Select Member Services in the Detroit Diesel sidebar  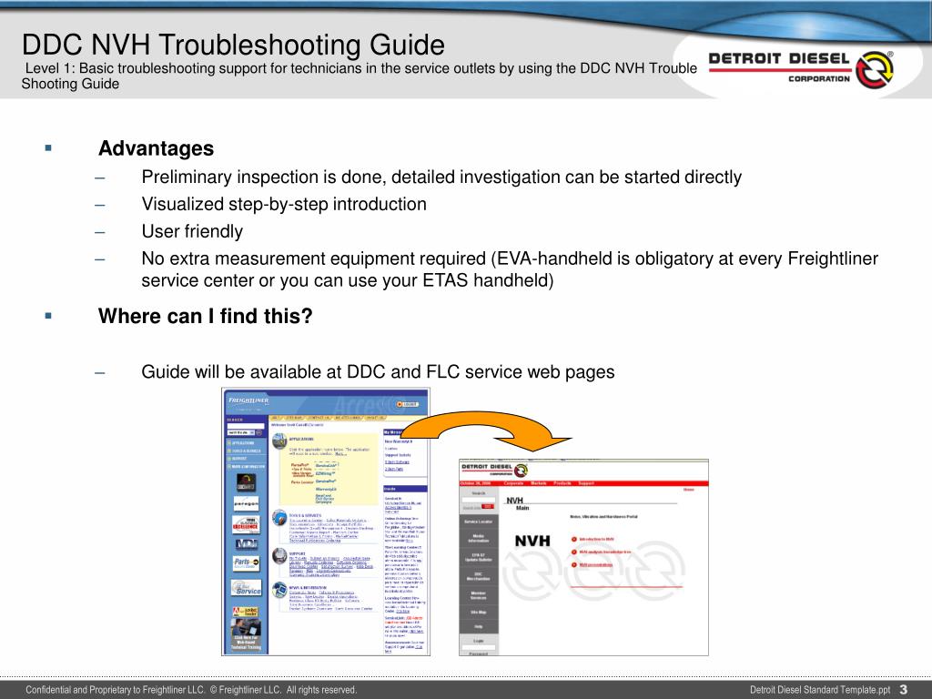click(479, 595)
